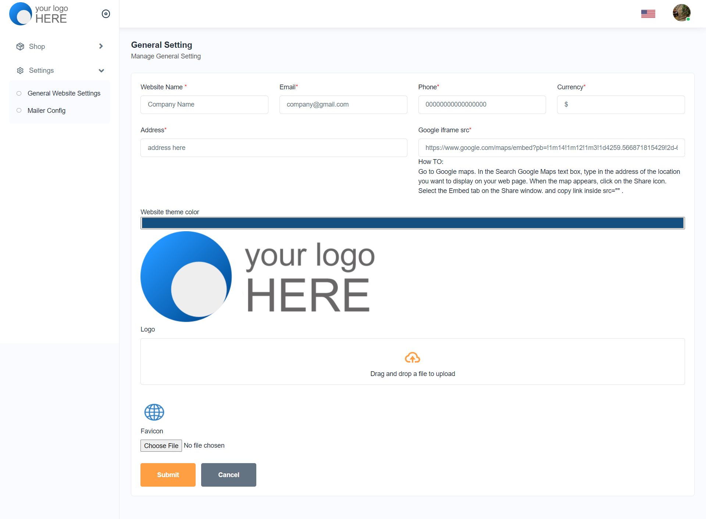Open the Website theme color picker
The height and width of the screenshot is (519, 706).
point(412,223)
